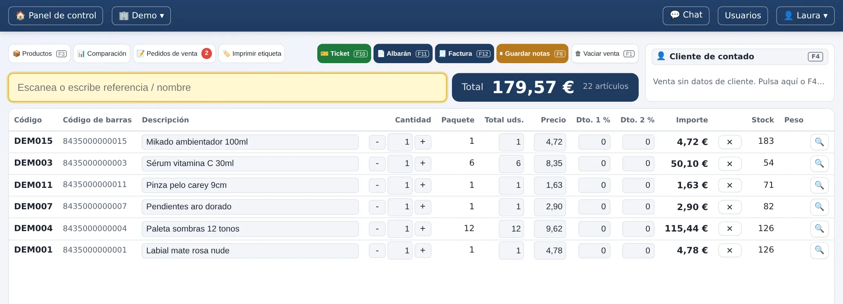The height and width of the screenshot is (304, 843).
Task: Delete Labial mate rosa nude line
Action: (730, 251)
